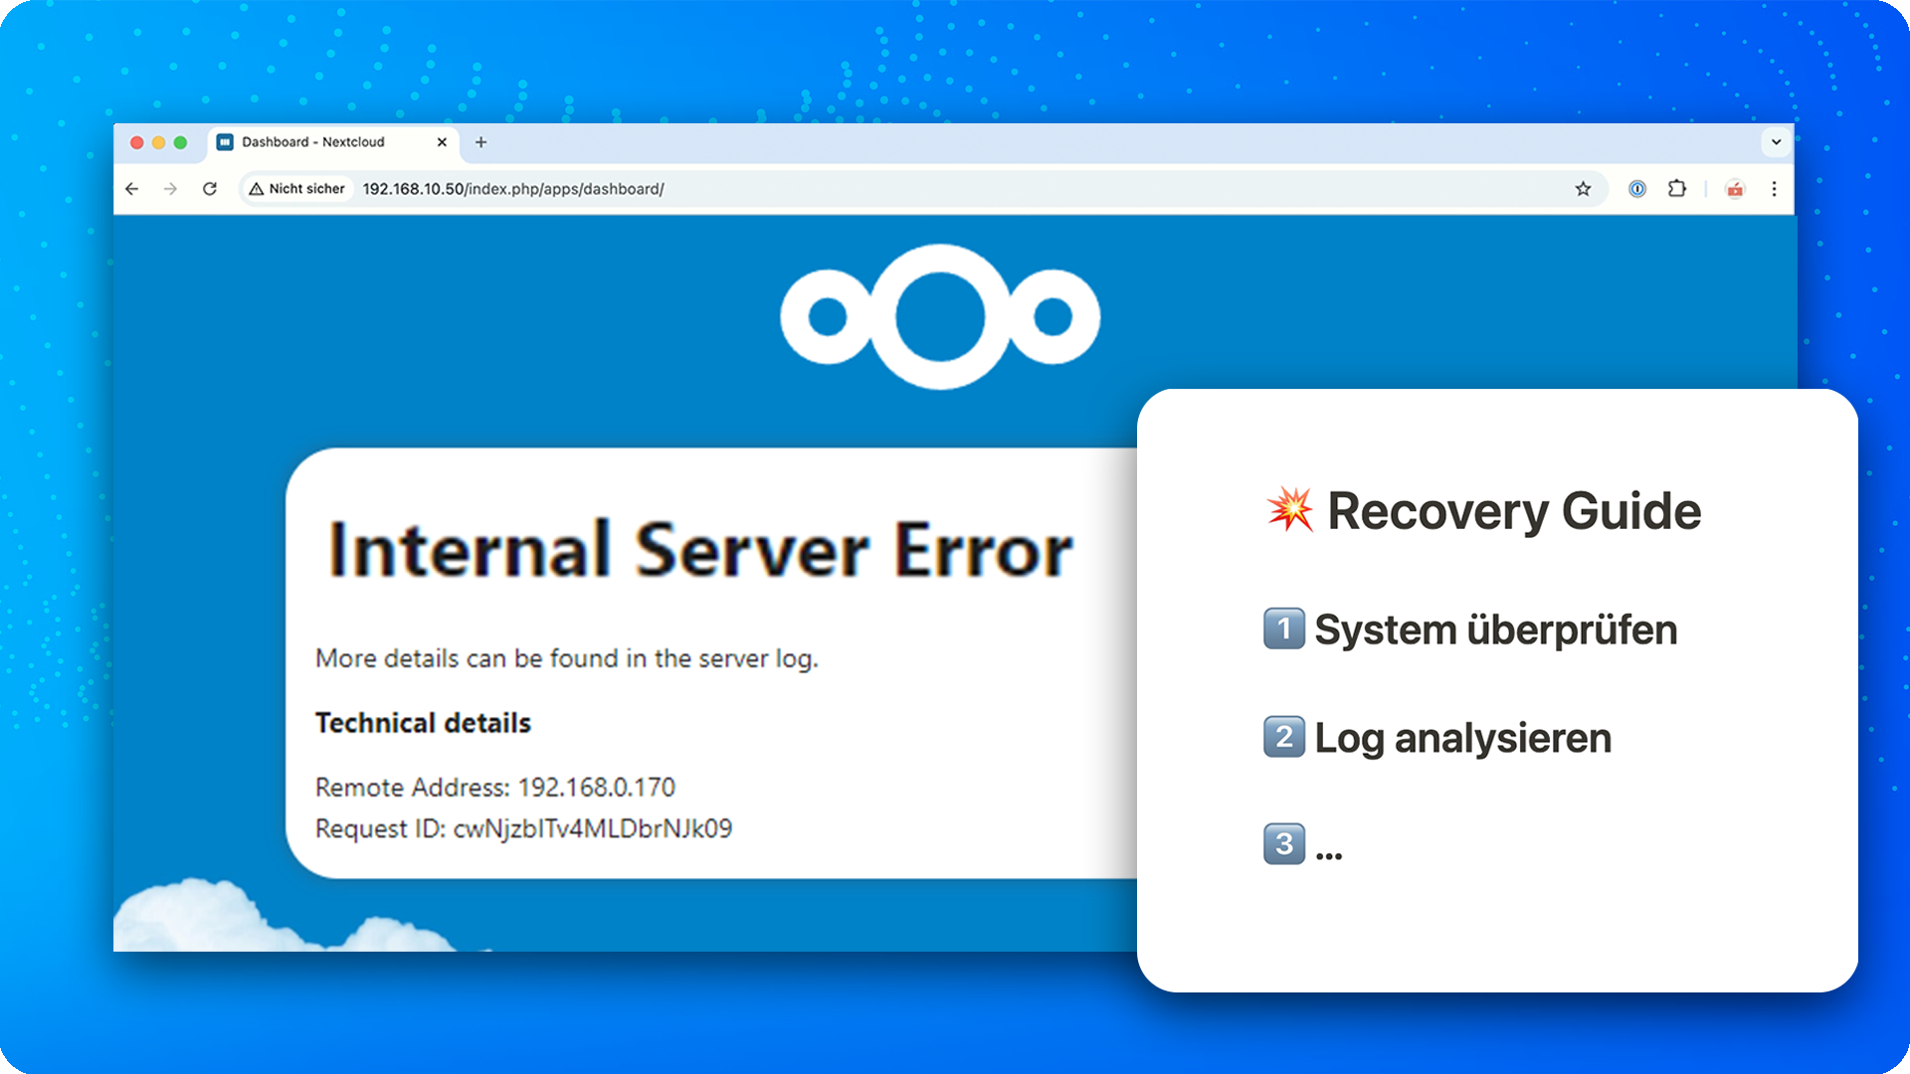Open a new browser tab with plus

tap(480, 142)
